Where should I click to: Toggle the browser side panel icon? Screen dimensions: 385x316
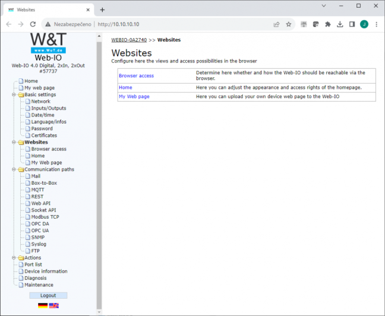[352, 24]
